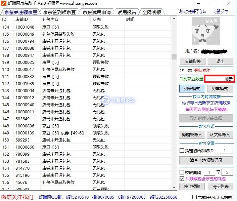The image size is (237, 201).
Task: Click 清空本地领取记录 button
Action: tap(206, 160)
